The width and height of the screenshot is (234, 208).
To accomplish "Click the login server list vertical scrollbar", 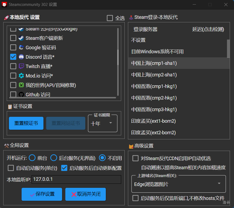I will 228,49.
